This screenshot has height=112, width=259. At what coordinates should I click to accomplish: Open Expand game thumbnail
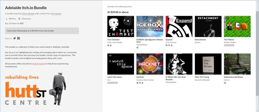coord(179,26)
